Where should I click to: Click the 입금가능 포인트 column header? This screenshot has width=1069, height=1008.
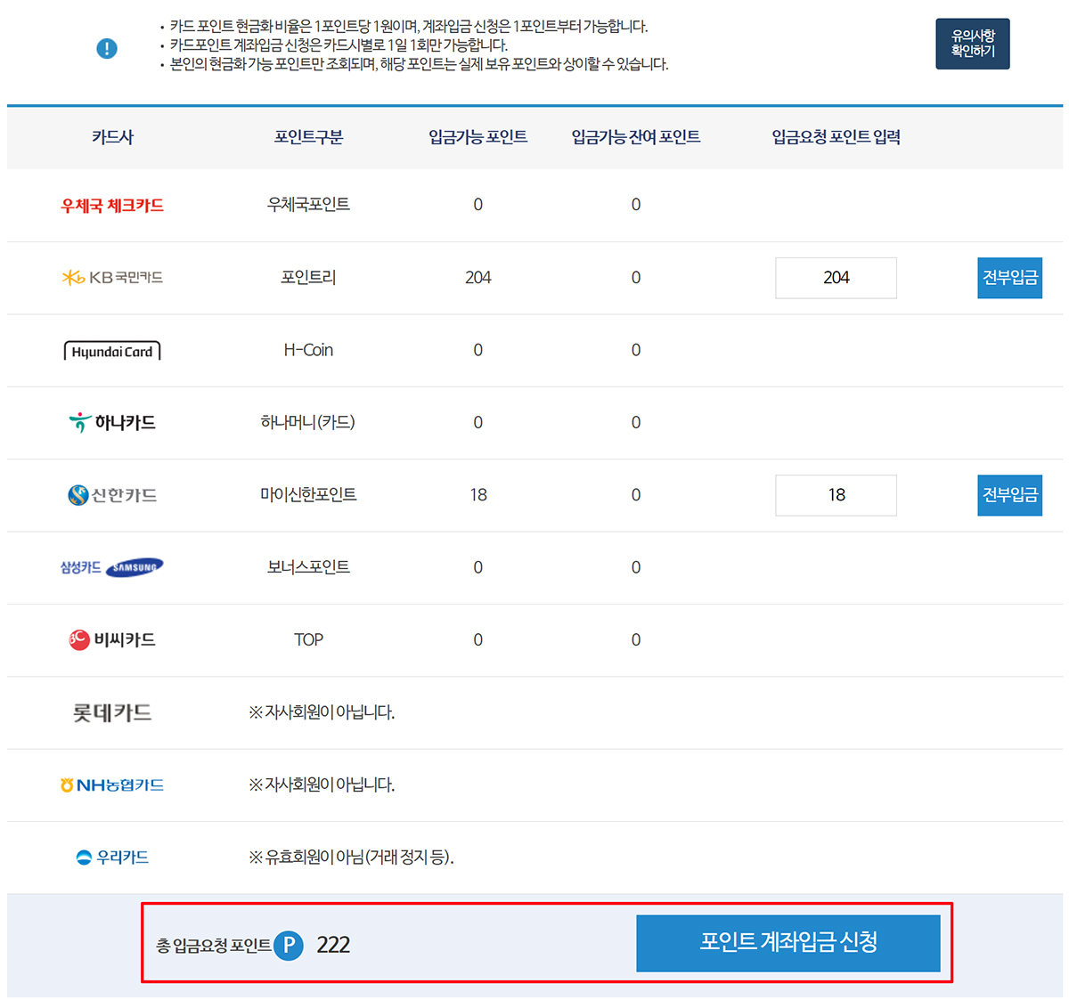click(x=477, y=137)
